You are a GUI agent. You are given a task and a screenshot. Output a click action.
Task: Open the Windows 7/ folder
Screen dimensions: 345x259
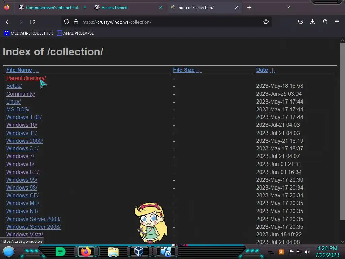pyautogui.click(x=20, y=156)
